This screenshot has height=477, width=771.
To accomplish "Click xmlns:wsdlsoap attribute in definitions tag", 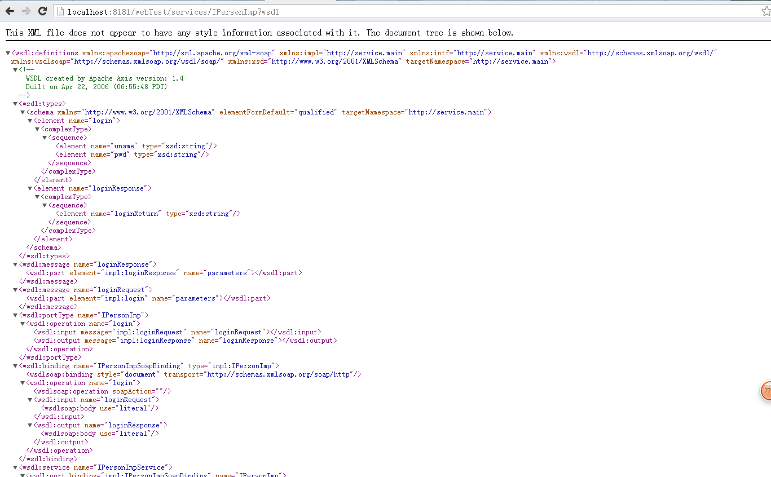I will click(118, 61).
